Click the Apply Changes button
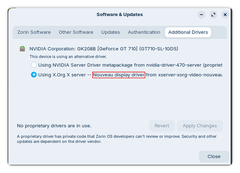The height and width of the screenshot is (173, 240). click(x=200, y=126)
